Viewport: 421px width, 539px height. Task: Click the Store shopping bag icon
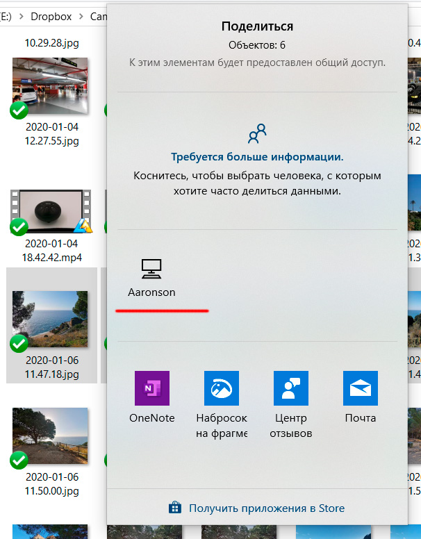click(x=175, y=508)
